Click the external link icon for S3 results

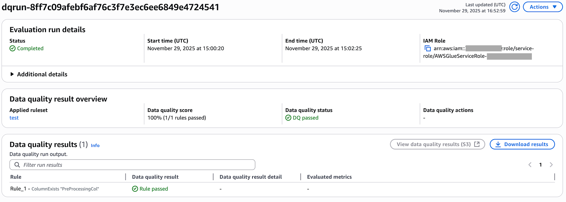pyautogui.click(x=477, y=144)
